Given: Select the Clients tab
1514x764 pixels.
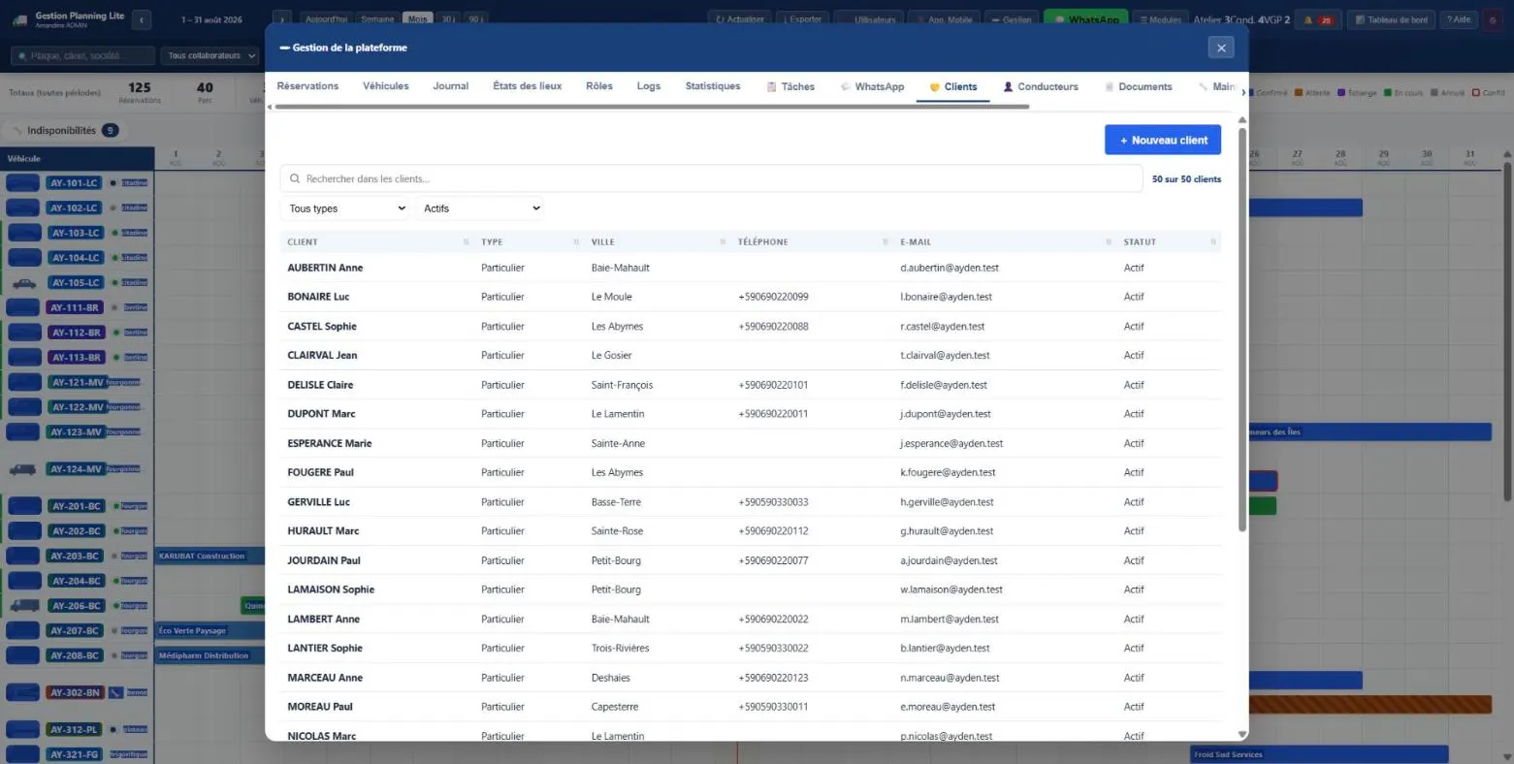Looking at the screenshot, I should click(x=953, y=87).
